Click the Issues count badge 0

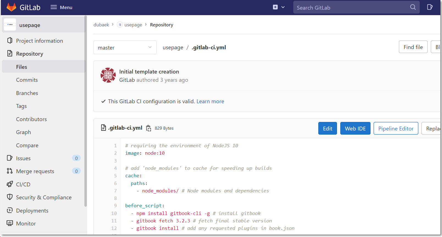pyautogui.click(x=76, y=158)
